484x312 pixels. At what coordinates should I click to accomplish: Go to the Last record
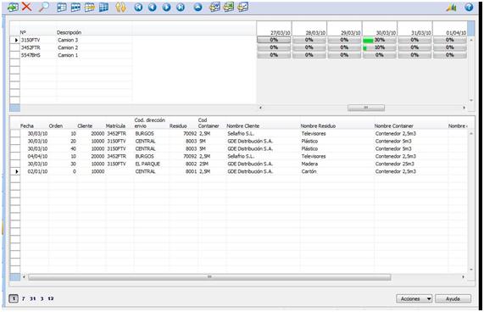point(181,7)
